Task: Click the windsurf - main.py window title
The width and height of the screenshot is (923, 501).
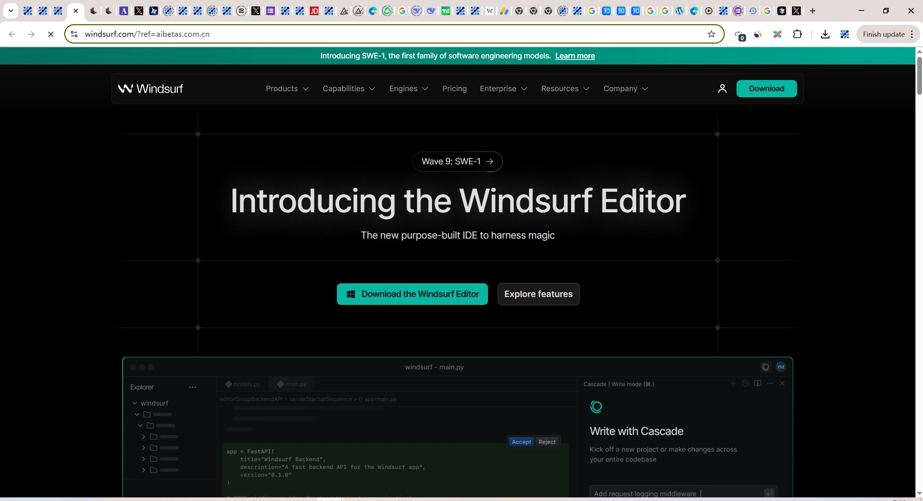Action: (434, 367)
